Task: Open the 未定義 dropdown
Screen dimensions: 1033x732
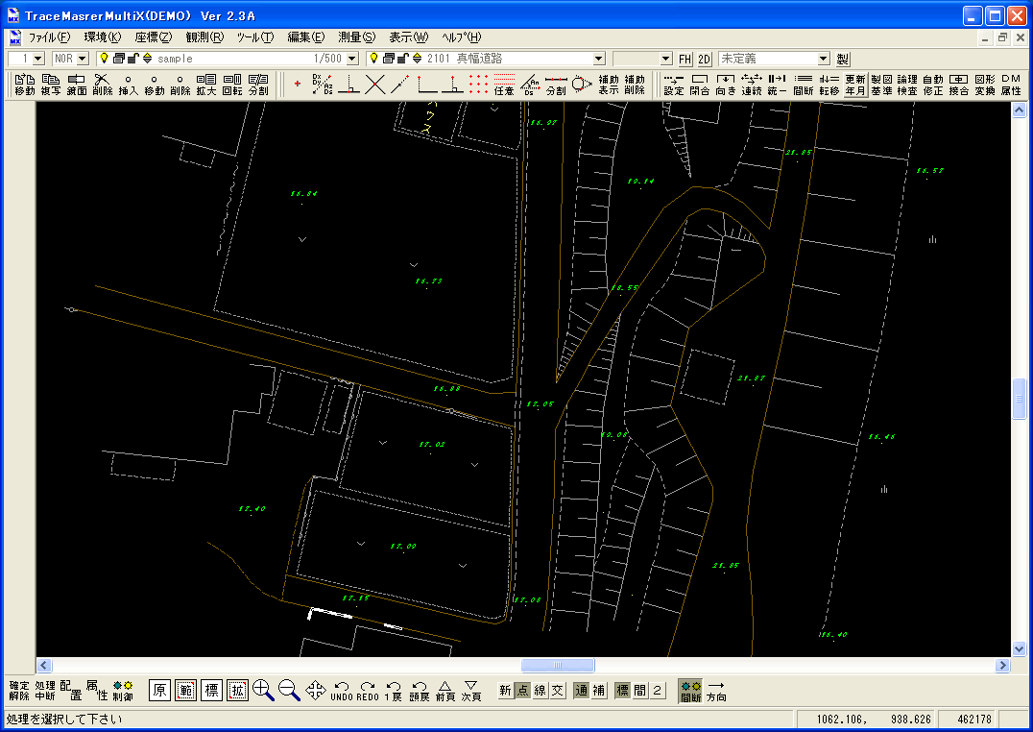Action: [x=824, y=59]
